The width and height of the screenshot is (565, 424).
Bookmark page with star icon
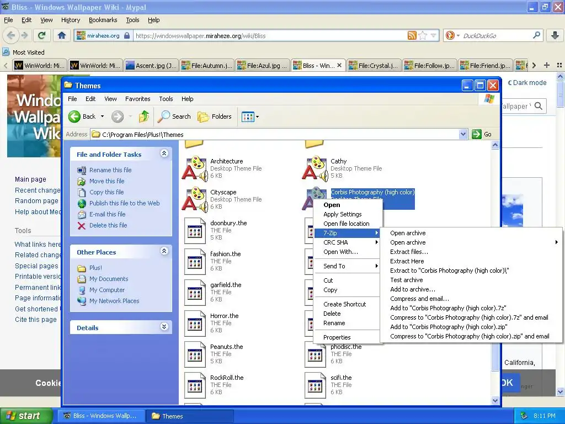[423, 35]
